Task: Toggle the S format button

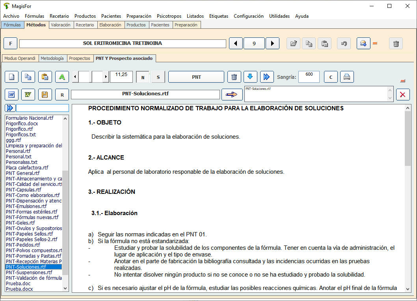Action: (x=158, y=77)
